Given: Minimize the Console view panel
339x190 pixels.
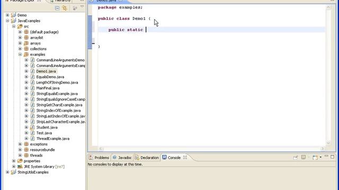Looking at the screenshot, I should click(x=326, y=156).
